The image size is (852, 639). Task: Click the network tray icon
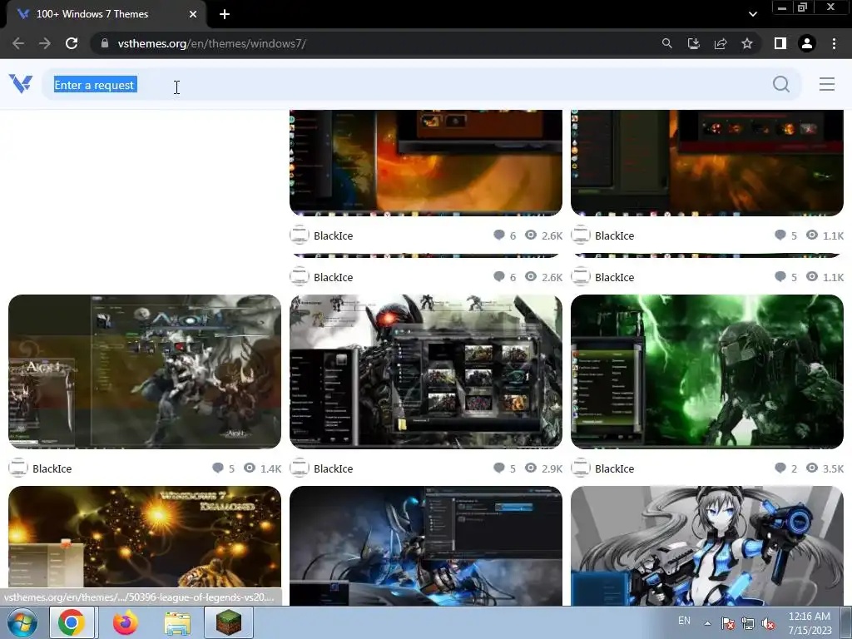click(748, 624)
